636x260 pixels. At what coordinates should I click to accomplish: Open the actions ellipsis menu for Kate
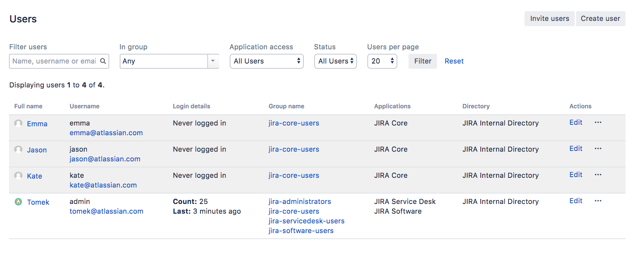click(598, 175)
